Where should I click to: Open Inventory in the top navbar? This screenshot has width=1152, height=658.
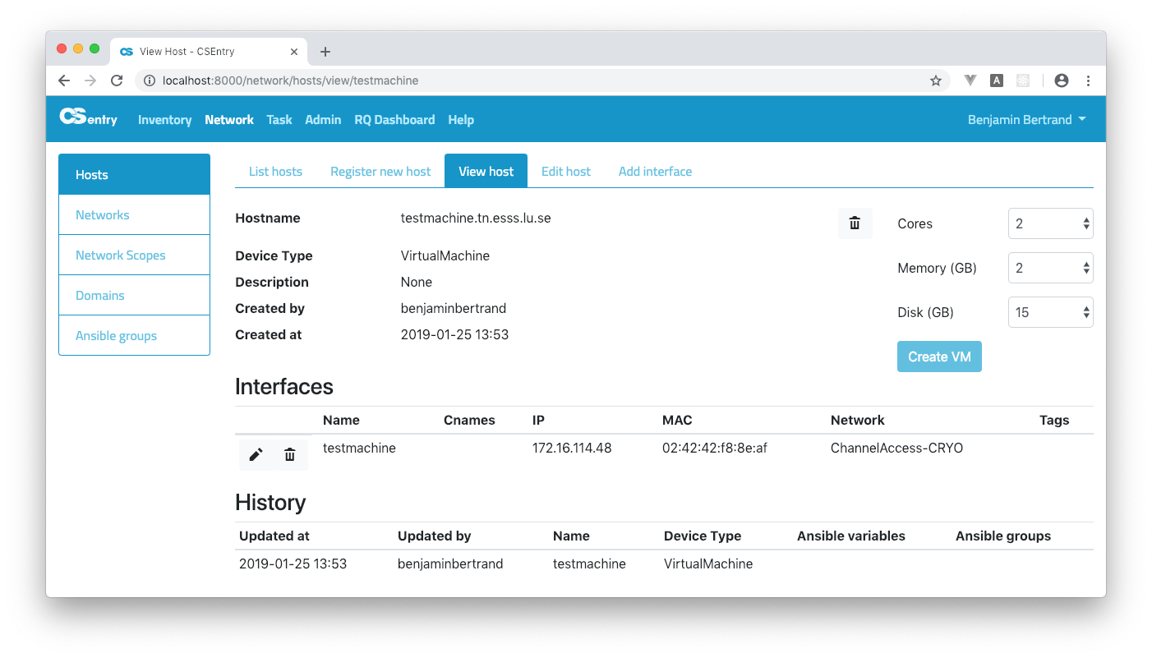tap(164, 120)
